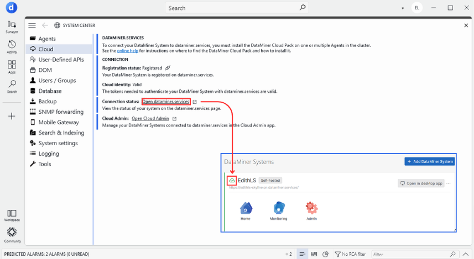The width and height of the screenshot is (474, 259).
Task: Click external link icon beside Open dataminer.services
Action: 195,102
